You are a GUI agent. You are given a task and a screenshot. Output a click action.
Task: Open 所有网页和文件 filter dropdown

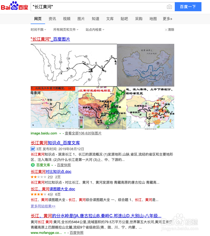(66, 30)
